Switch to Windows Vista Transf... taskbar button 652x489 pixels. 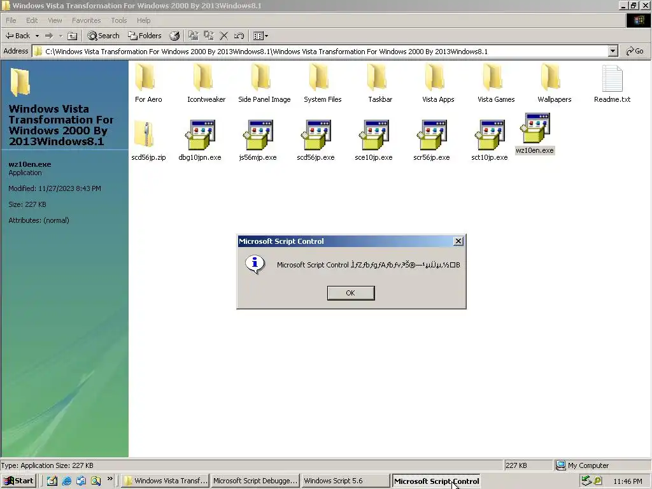coord(165,481)
